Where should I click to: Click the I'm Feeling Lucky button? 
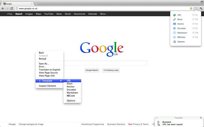pos(111,70)
